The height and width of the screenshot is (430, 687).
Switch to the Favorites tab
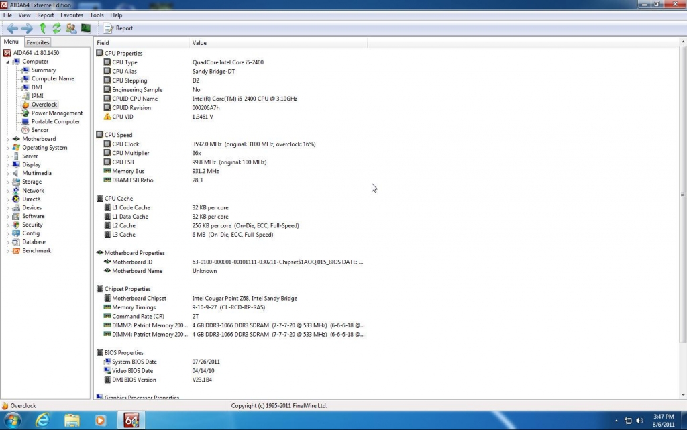(38, 42)
